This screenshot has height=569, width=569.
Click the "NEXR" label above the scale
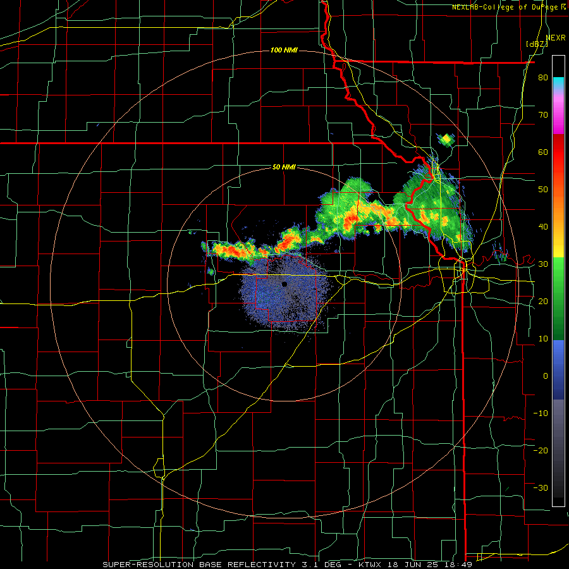point(556,38)
